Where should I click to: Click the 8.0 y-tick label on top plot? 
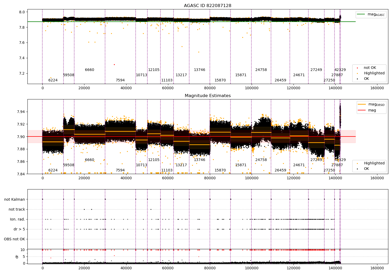tap(22, 12)
